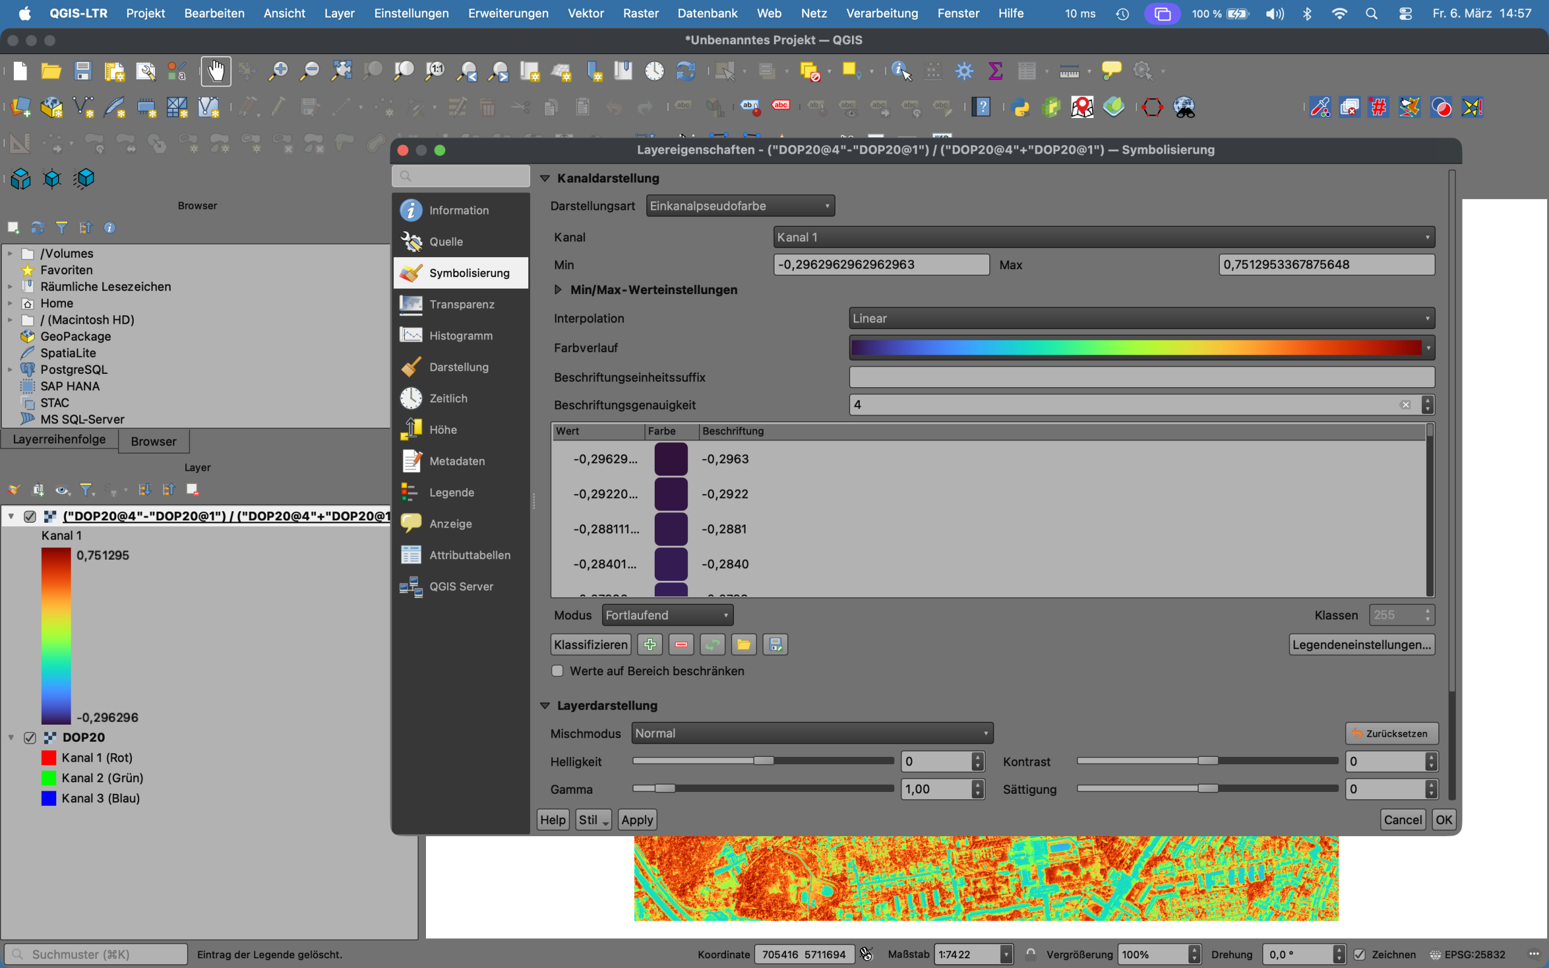Click the Klassifizieren button

[590, 645]
